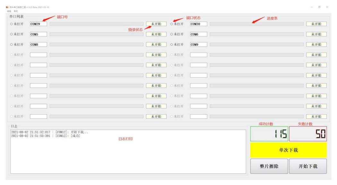Click the COM5 download progress bar
The height and width of the screenshot is (185, 337).
point(97,34)
